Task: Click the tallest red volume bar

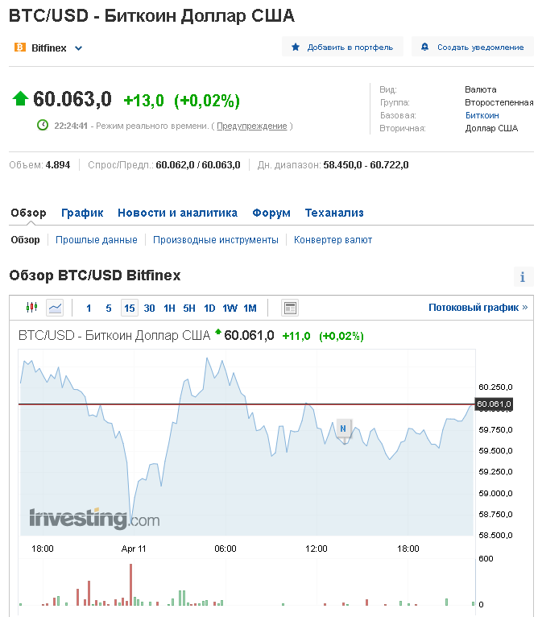Action: [130, 584]
